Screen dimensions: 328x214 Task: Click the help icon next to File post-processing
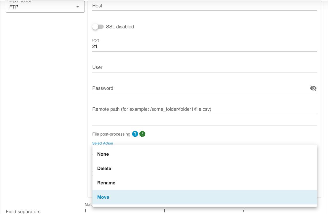click(135, 134)
